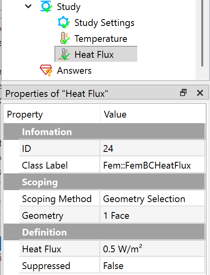Screen dimensions: 210x275
Task: Click the Temperature thermometer icon
Action: click(x=65, y=38)
